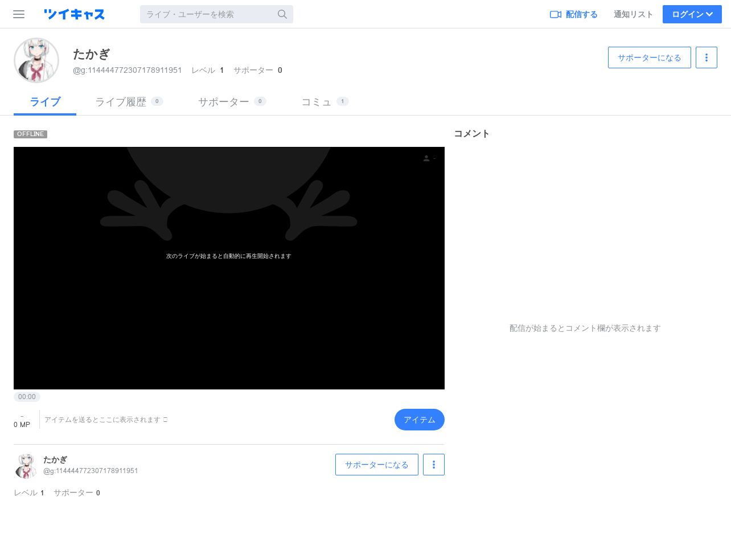The width and height of the screenshot is (731, 546).
Task: Switch to the サポーター tab
Action: [x=232, y=102]
